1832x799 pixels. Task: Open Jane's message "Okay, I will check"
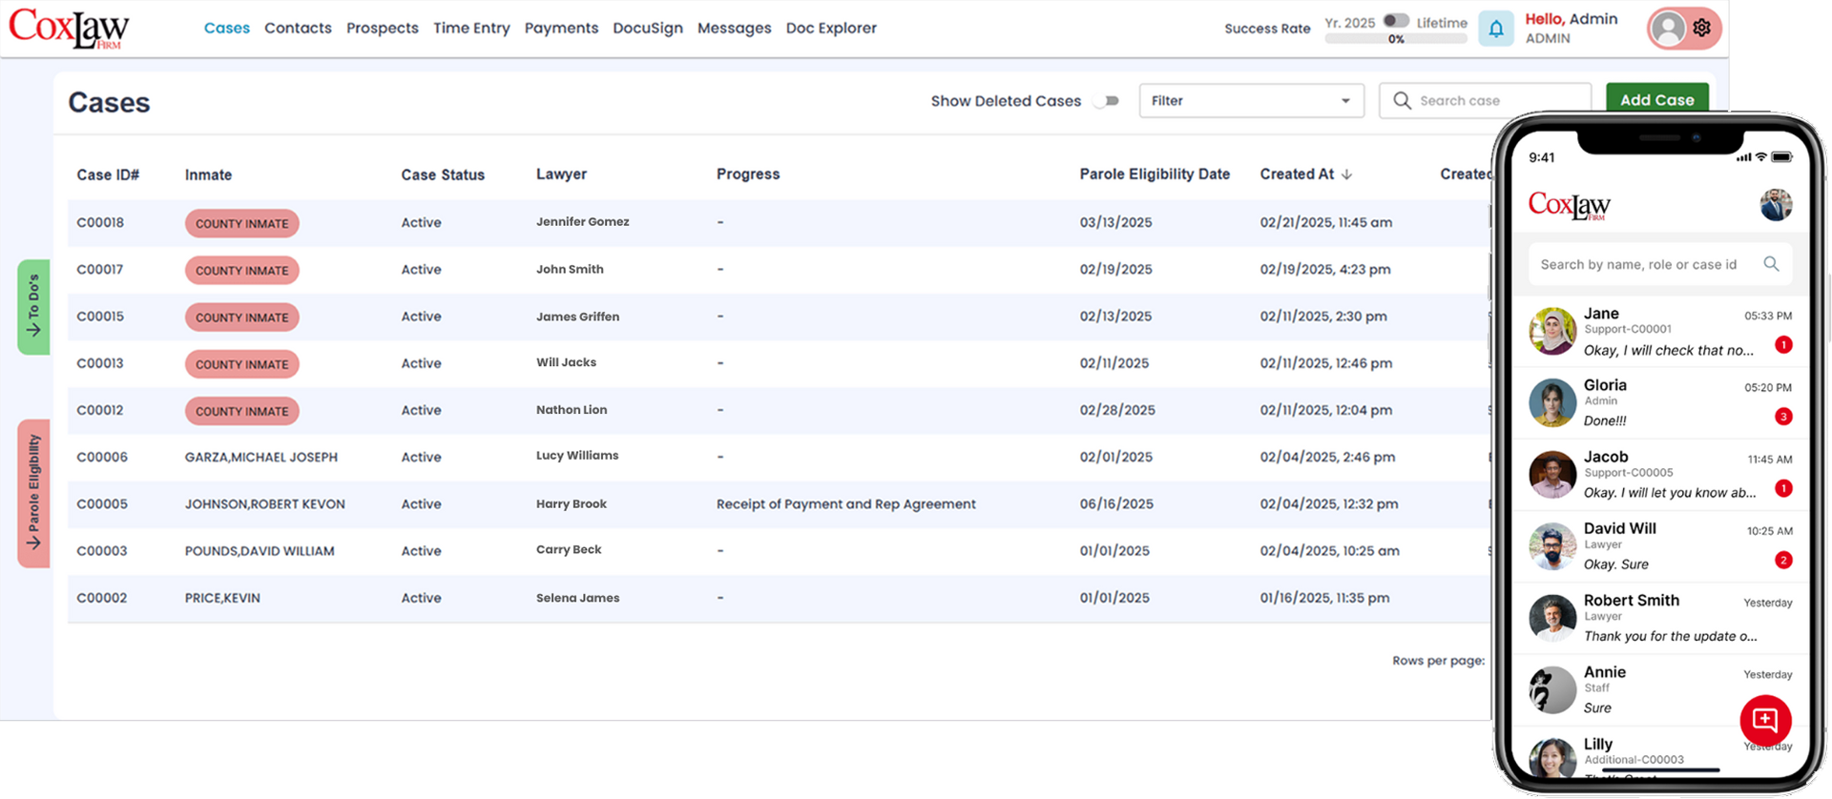coord(1668,351)
